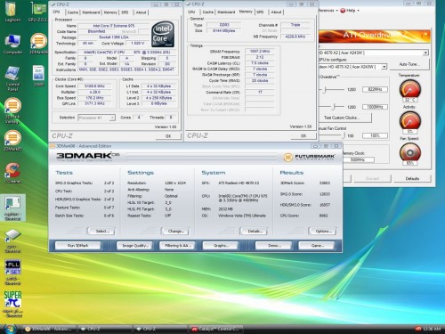Open the Super Pi desktop shortcut
Screen dimensions: 445x334
tap(12, 304)
